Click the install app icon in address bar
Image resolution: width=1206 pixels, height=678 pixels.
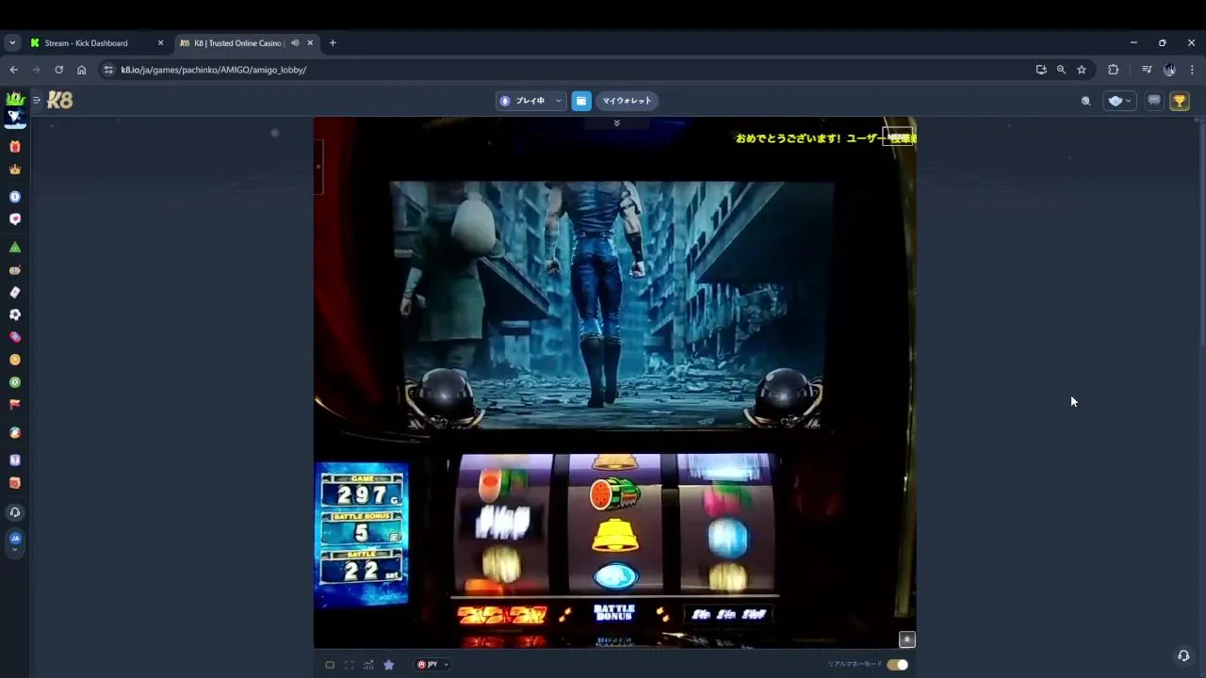[x=1040, y=70]
